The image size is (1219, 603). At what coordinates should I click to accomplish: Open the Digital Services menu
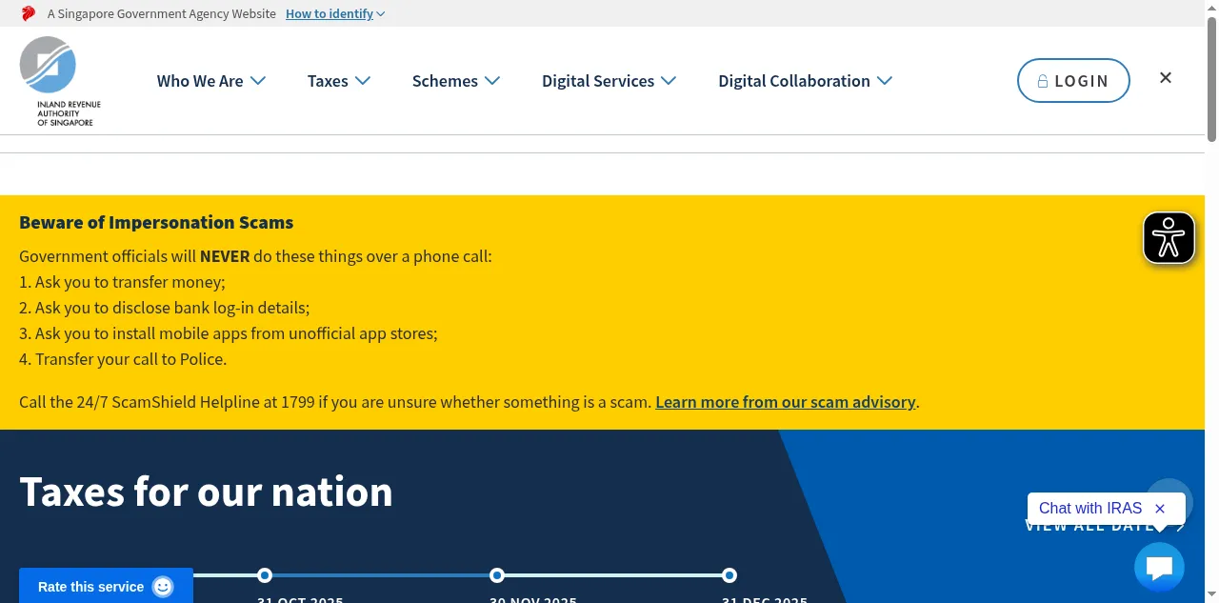609,81
